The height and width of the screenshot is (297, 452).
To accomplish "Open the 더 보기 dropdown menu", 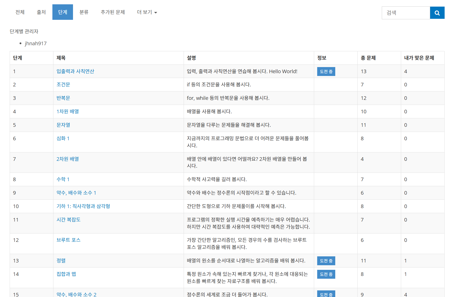I will point(147,12).
